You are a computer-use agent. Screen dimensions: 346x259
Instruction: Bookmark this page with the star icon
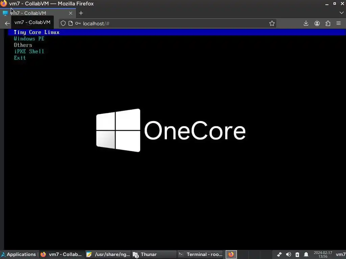click(272, 24)
